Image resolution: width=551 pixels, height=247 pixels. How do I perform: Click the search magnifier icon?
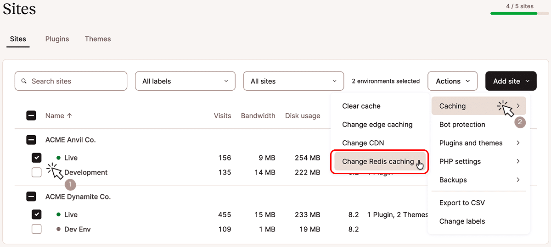tap(24, 81)
